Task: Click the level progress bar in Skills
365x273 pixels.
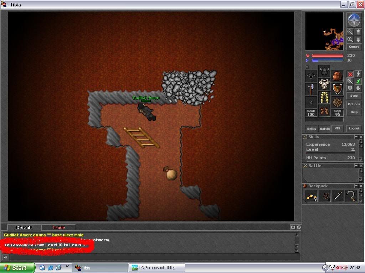Action: (330, 153)
